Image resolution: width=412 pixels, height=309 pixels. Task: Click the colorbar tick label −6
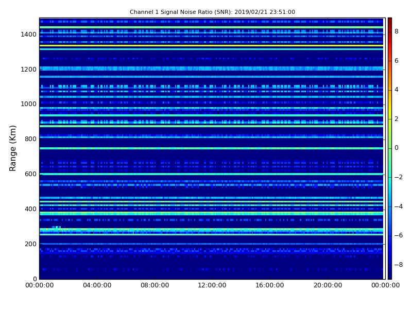tap(398, 235)
